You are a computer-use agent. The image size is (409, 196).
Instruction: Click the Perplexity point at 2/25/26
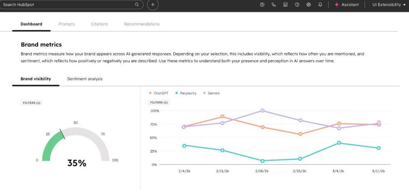coord(300,159)
